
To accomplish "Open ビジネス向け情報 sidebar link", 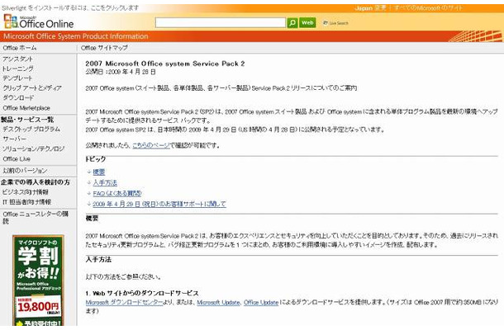I will coord(26,192).
